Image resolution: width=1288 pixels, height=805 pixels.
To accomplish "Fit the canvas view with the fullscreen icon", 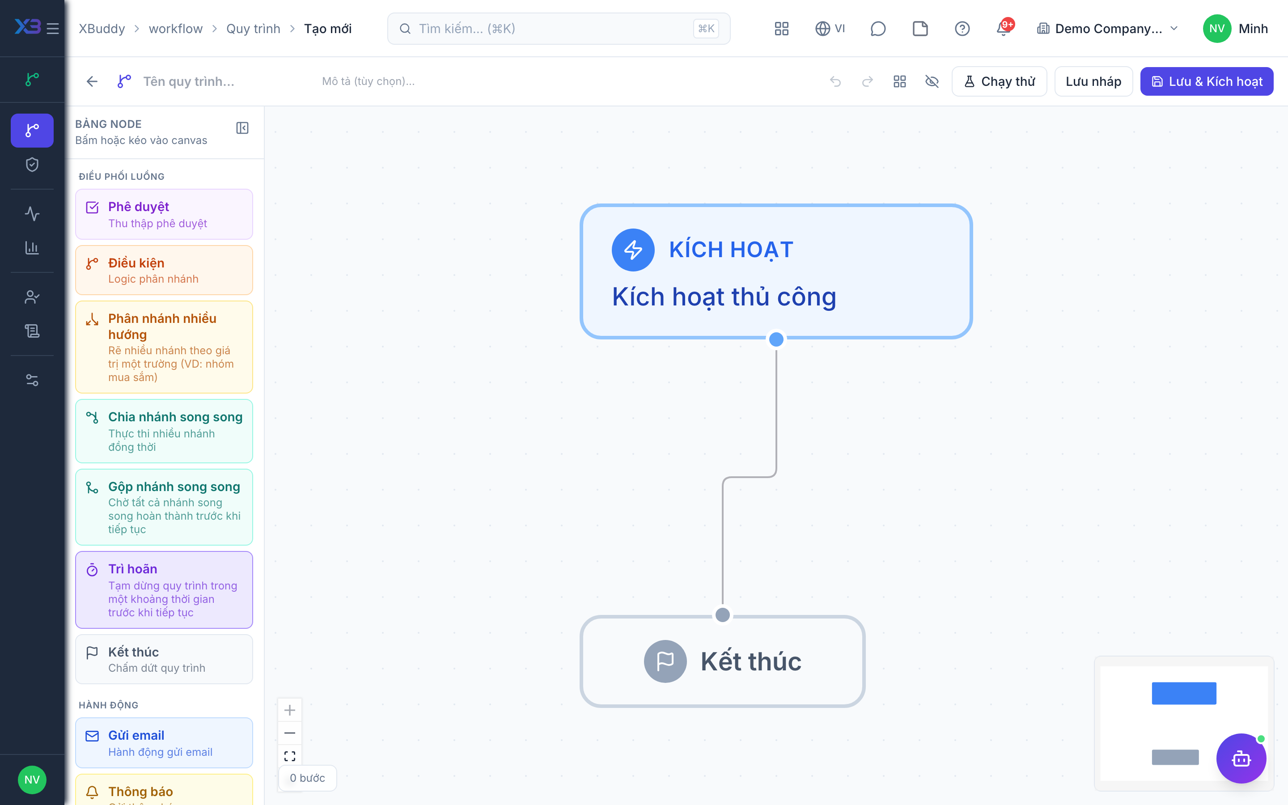I will tap(289, 756).
